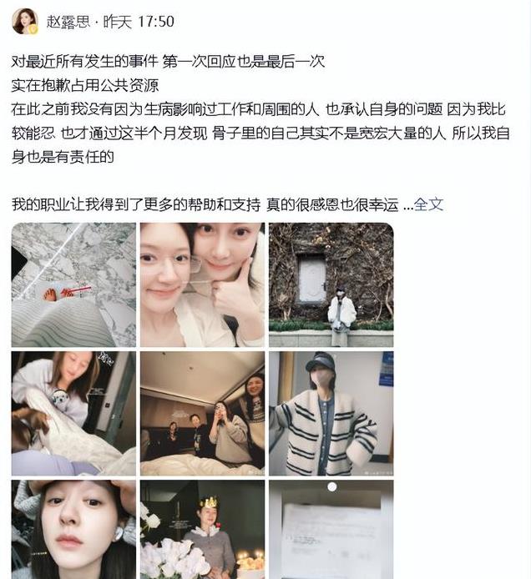Open the two-women selfie photo
This screenshot has height=579, width=531.
coord(203,284)
